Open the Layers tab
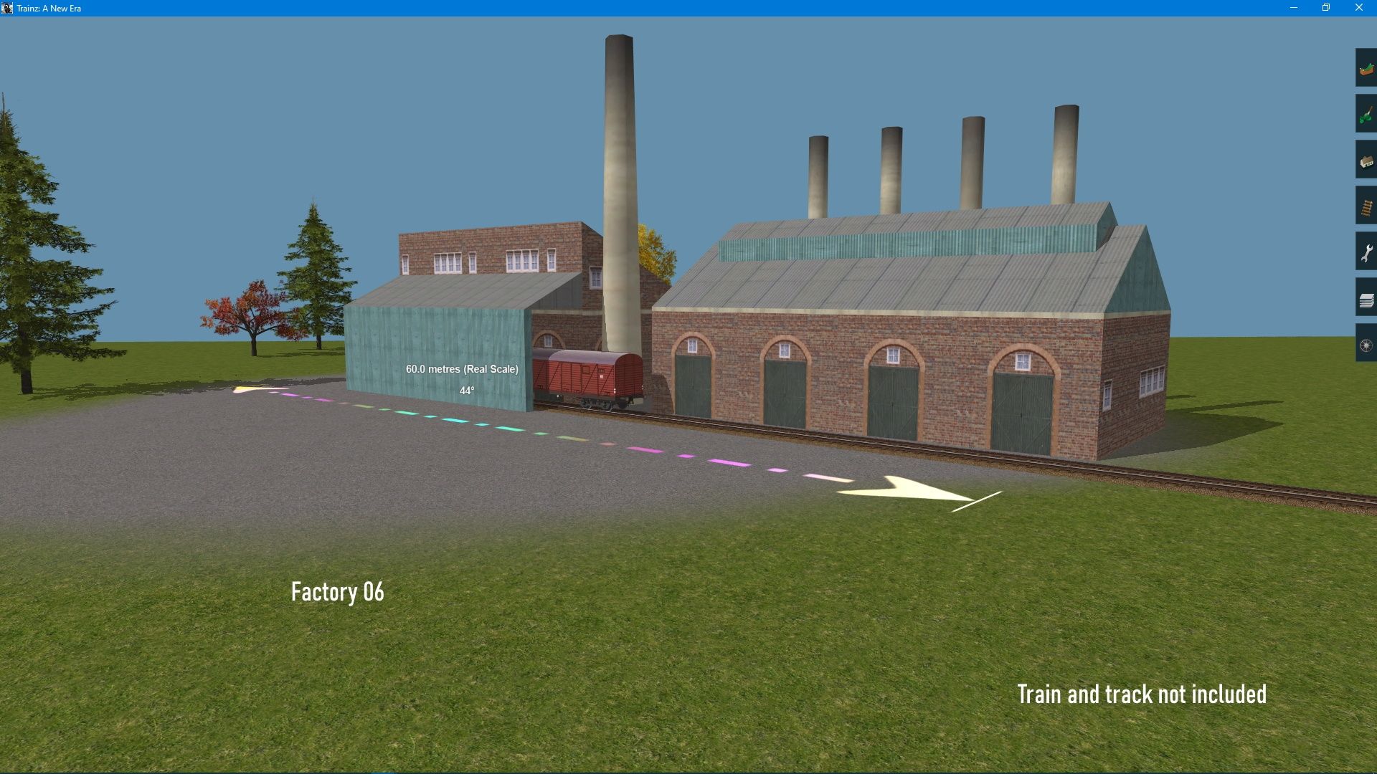The width and height of the screenshot is (1377, 774). point(1366,300)
